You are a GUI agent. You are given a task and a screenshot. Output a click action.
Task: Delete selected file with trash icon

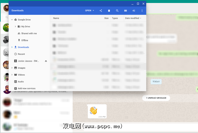pyautogui.click(x=109, y=11)
